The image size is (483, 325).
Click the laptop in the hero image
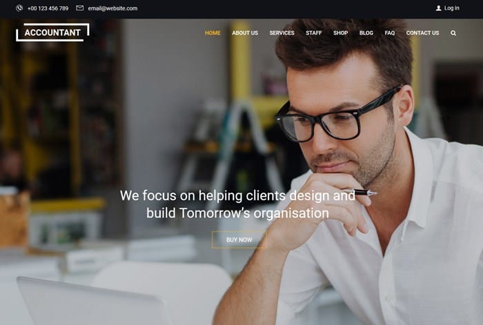tap(92, 304)
